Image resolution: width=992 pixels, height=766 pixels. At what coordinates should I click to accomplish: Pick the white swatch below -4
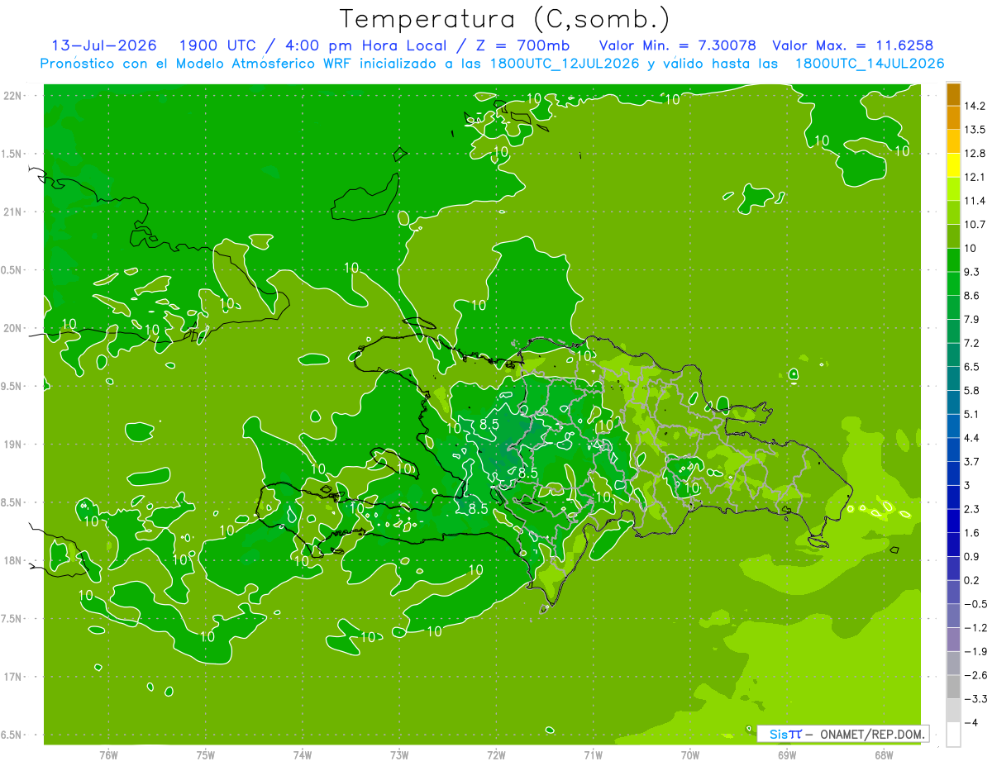[953, 734]
